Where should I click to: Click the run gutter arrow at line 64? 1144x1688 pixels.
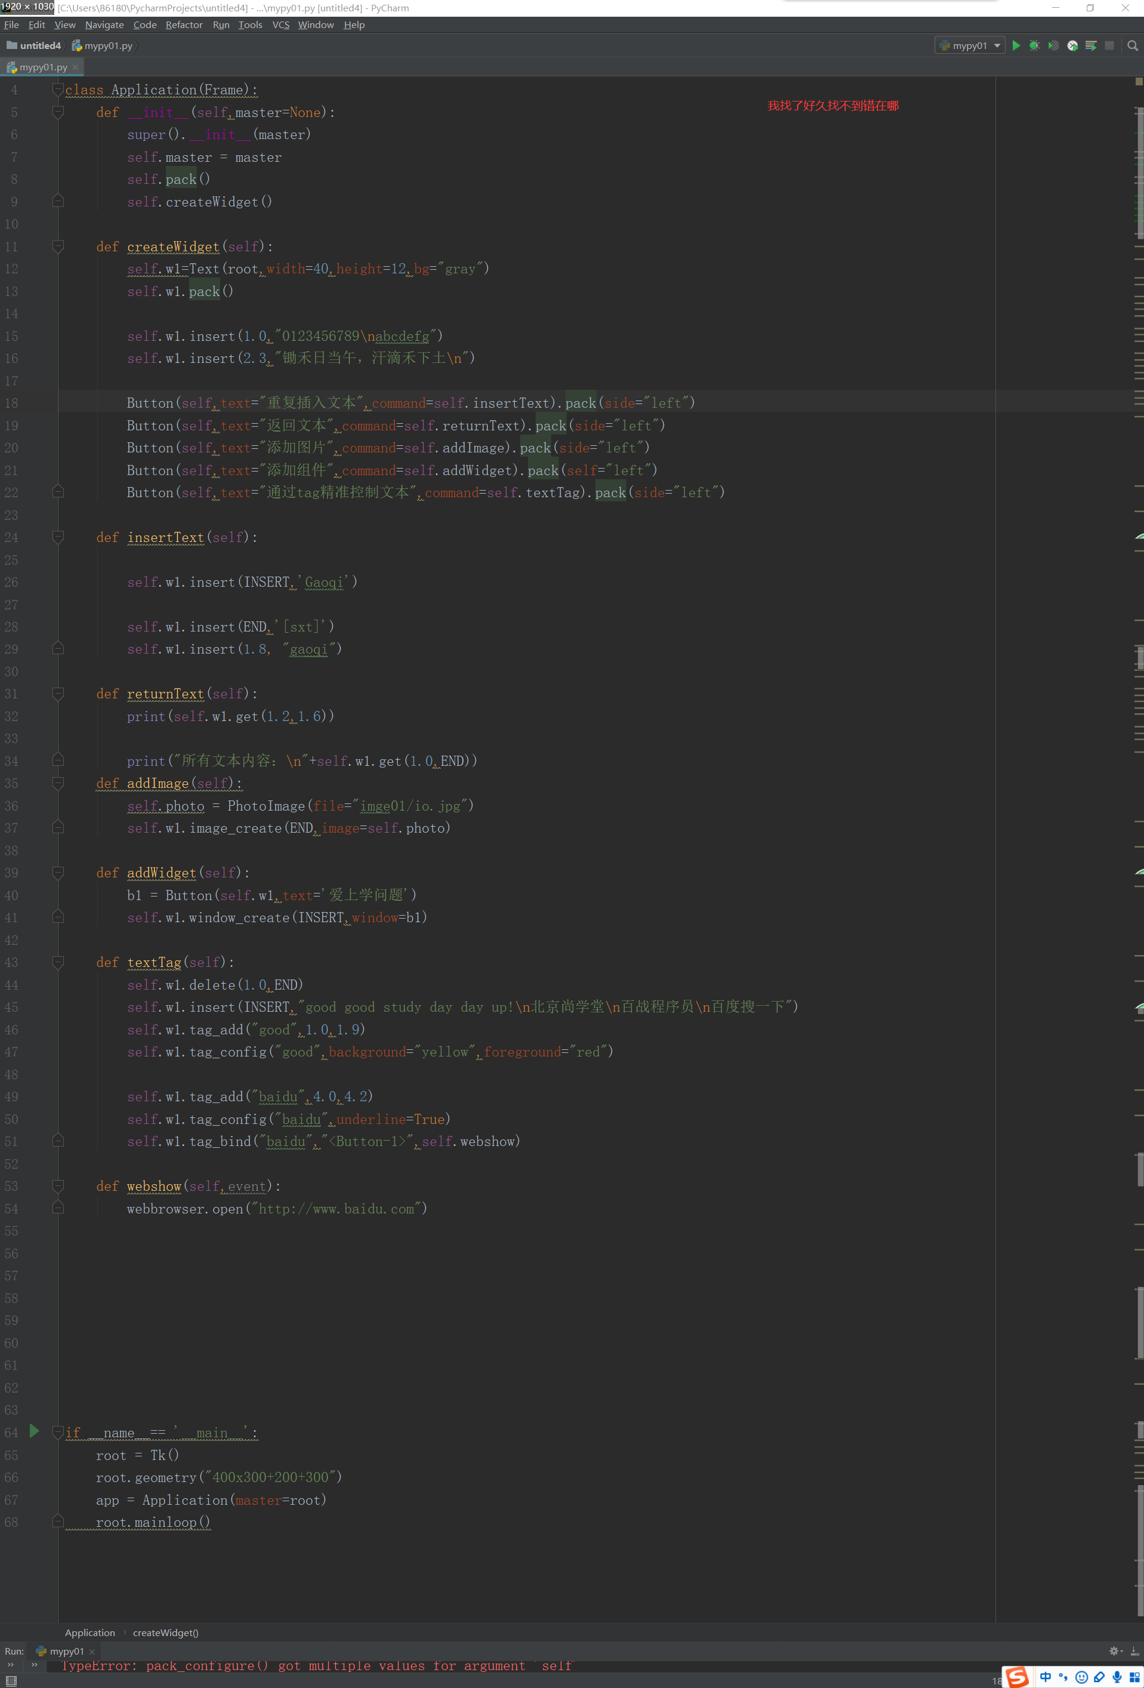coord(34,1431)
